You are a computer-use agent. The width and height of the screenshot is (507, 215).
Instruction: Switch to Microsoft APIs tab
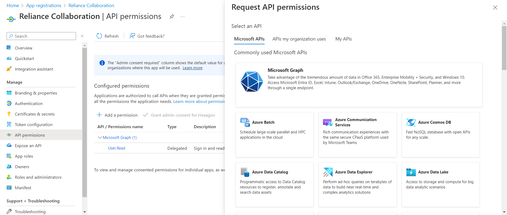coord(249,39)
